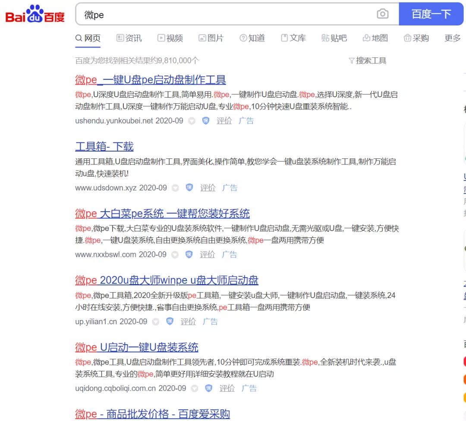Image resolution: width=466 pixels, height=421 pixels.
Task: Open the 微pe U盘pe启动盘制作工具 result
Action: click(x=150, y=80)
